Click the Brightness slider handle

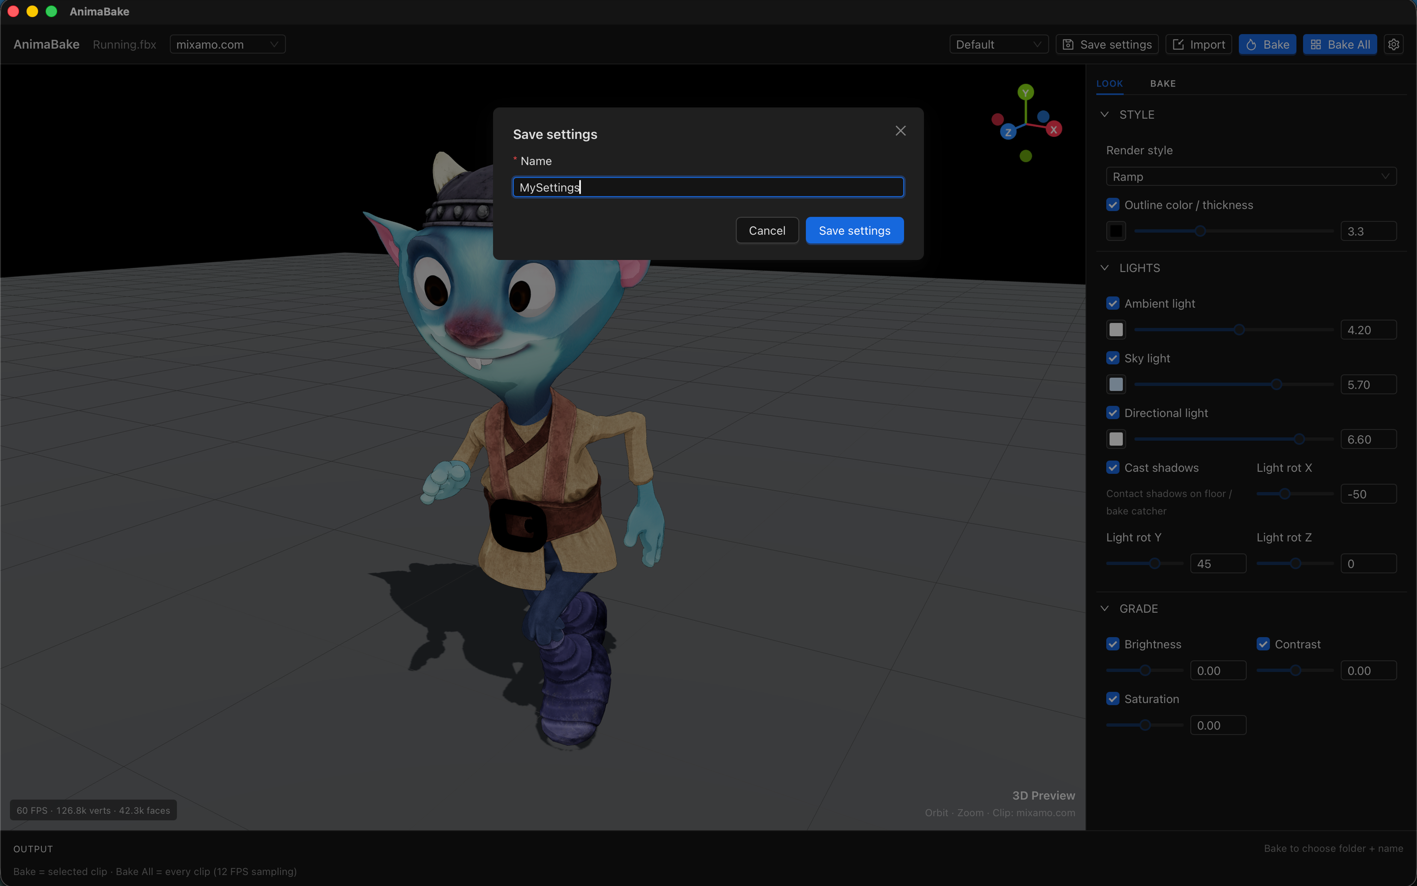pyautogui.click(x=1145, y=670)
